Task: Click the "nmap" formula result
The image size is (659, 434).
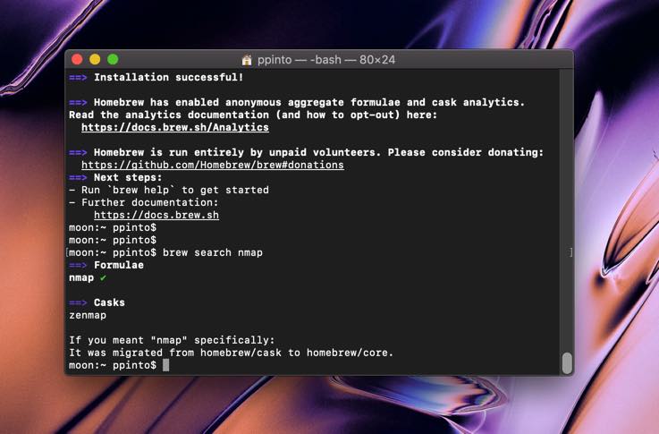Action: pos(81,277)
